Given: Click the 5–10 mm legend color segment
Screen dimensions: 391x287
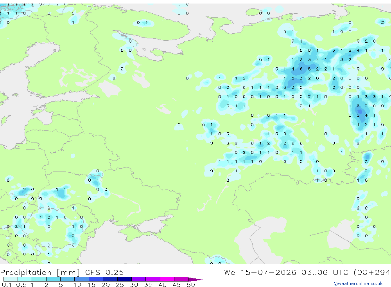Looking at the screenshot, I should (68, 279).
